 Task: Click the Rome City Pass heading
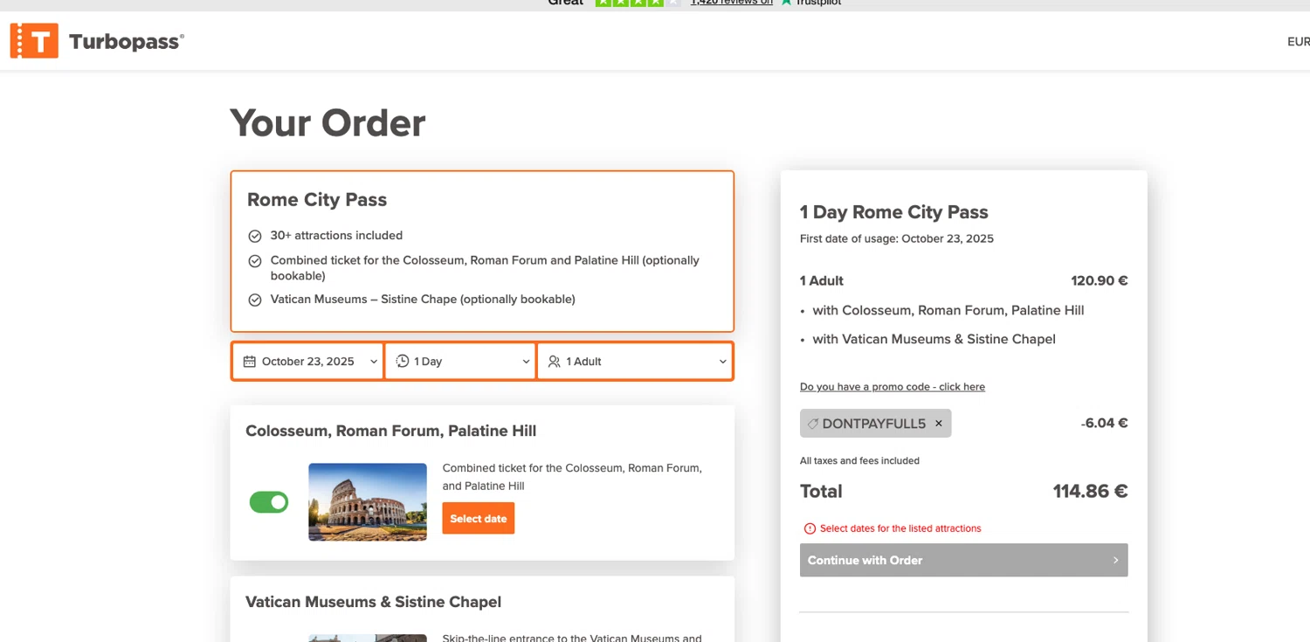tap(317, 199)
